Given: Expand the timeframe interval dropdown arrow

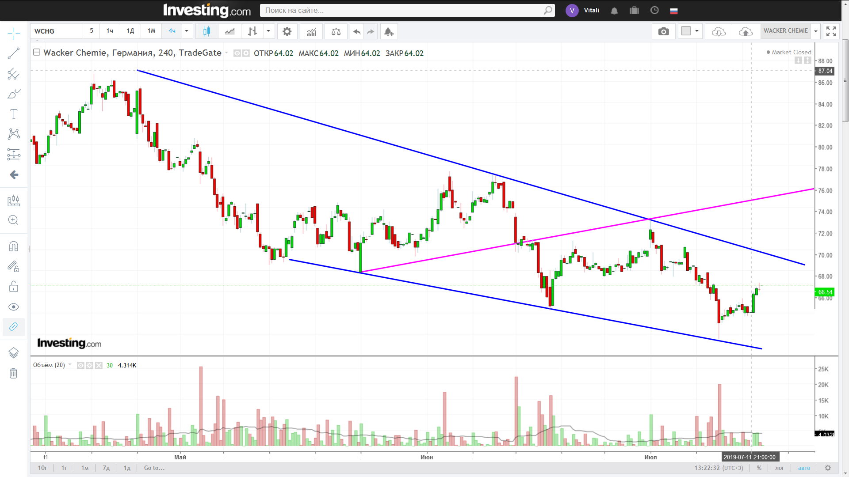Looking at the screenshot, I should [x=187, y=31].
